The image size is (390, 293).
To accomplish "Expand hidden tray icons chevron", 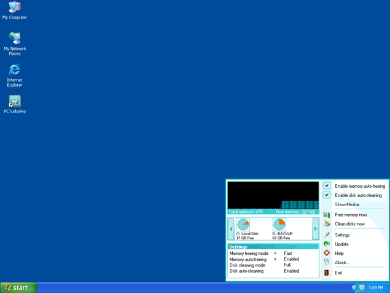I will [x=354, y=287].
